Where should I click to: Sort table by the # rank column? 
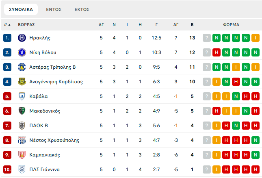(7, 24)
